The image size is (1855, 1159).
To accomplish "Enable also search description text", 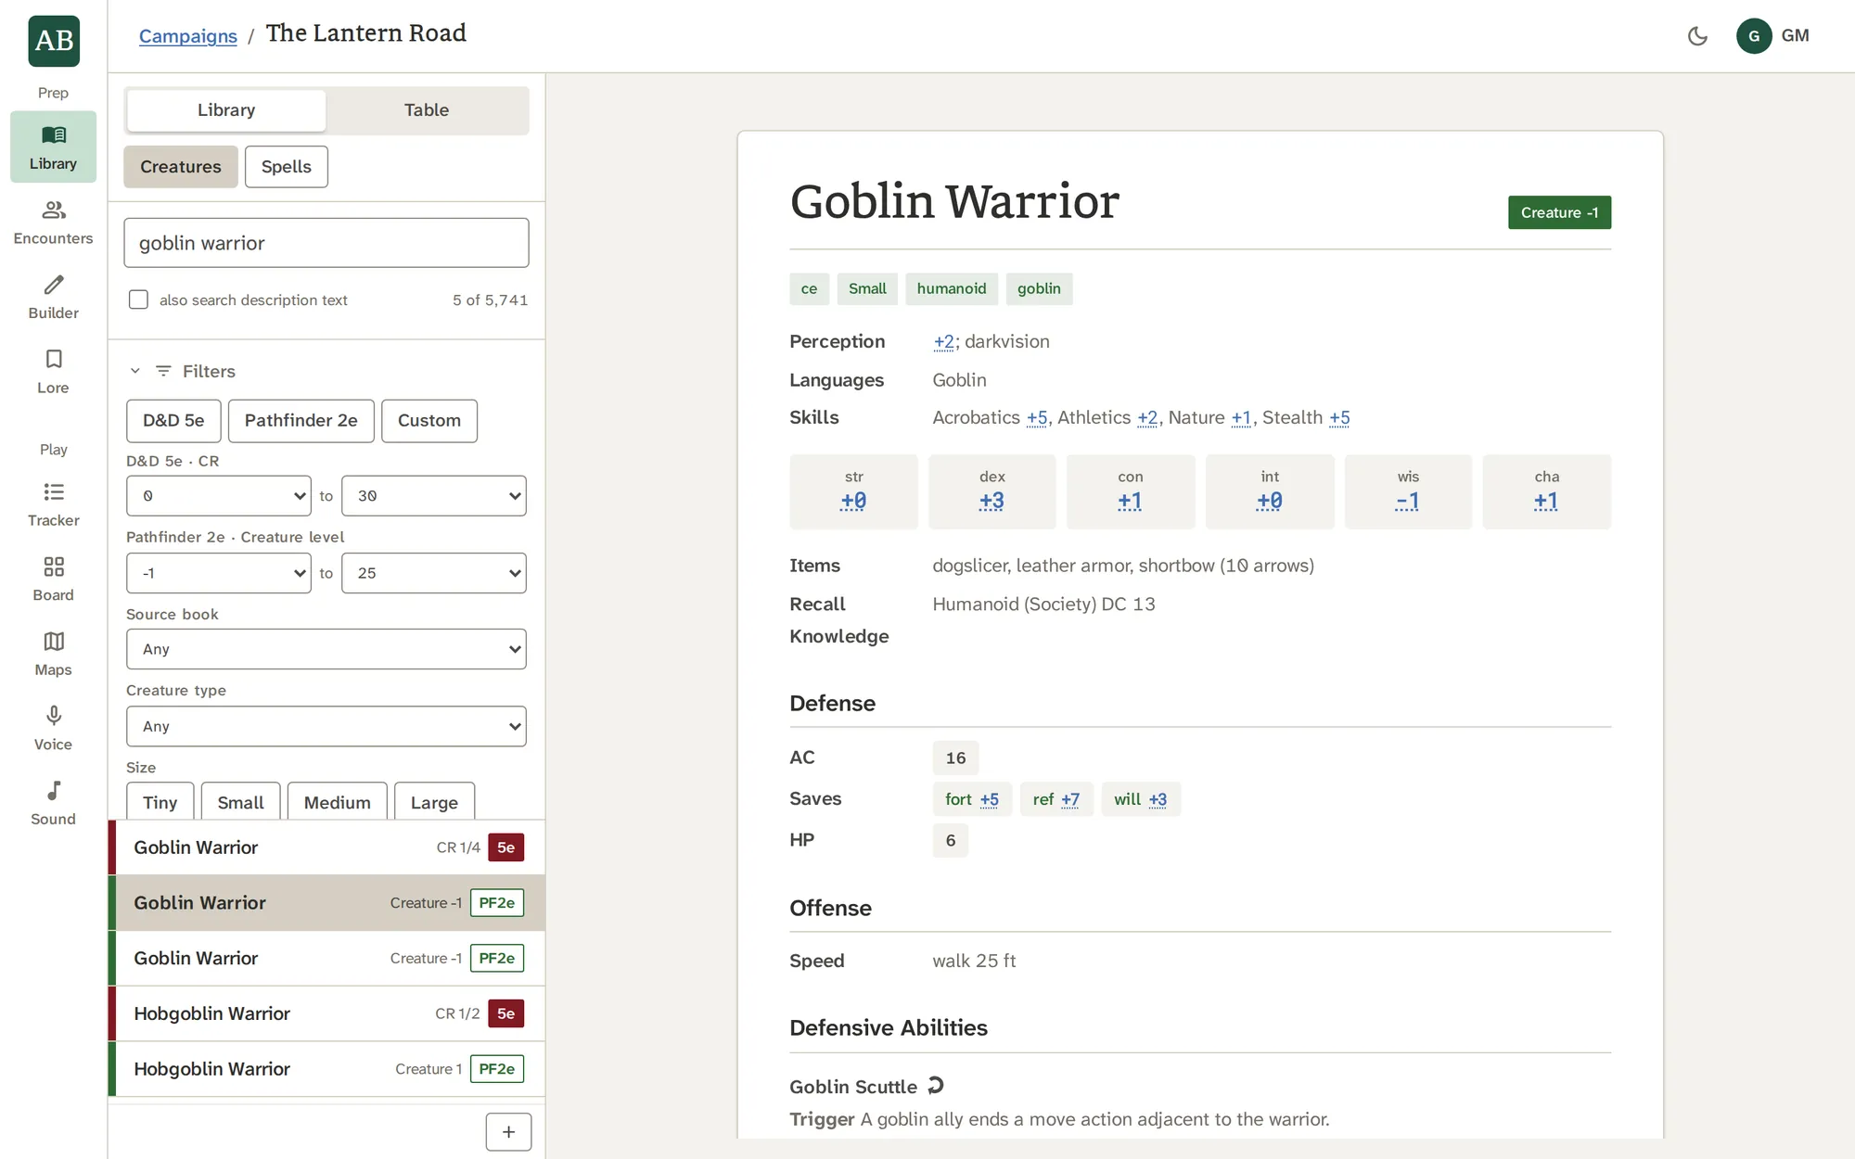I will coord(138,299).
